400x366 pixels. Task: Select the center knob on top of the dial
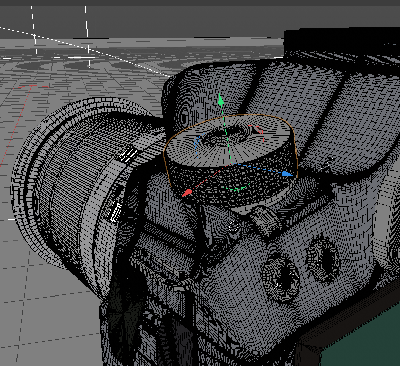click(228, 135)
